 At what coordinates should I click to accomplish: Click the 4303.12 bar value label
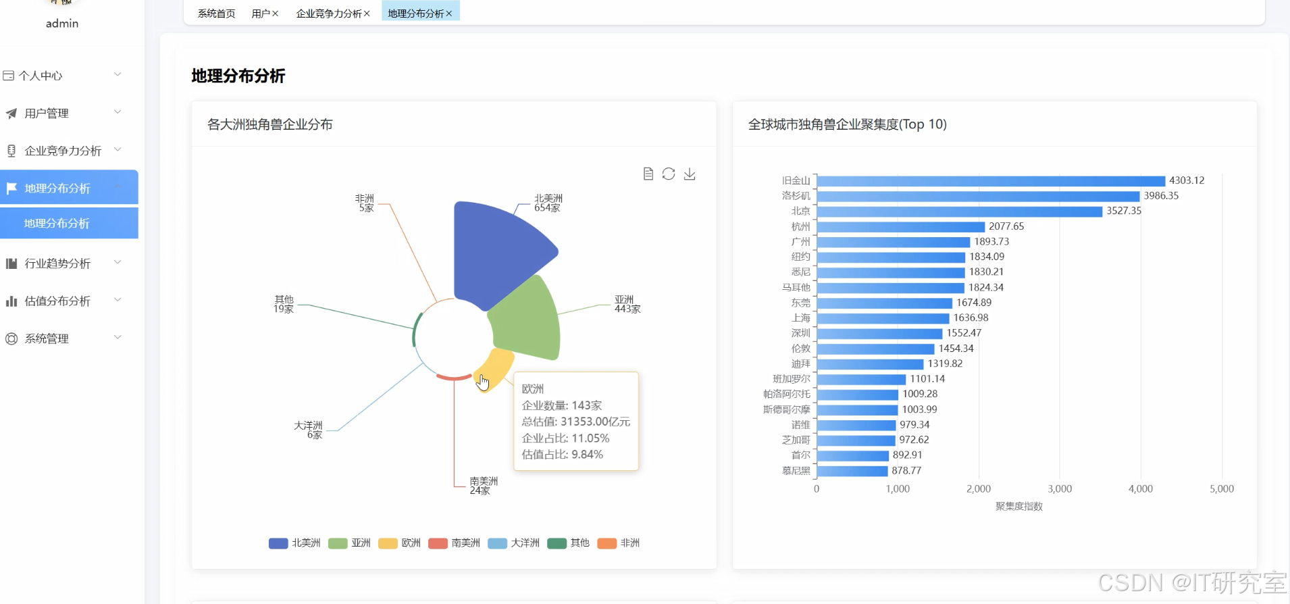pos(1187,180)
